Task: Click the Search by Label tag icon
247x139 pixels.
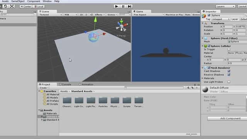Action: (x=193, y=88)
